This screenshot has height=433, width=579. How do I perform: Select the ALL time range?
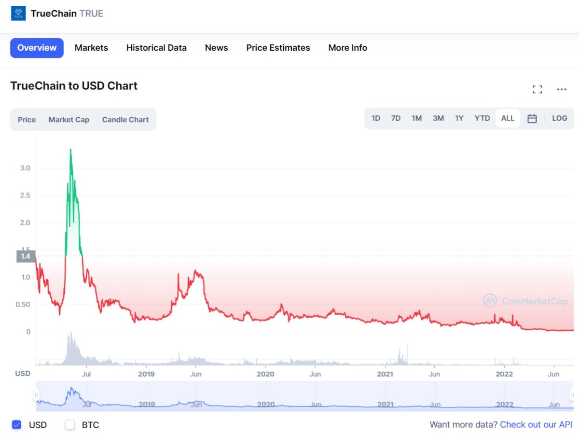pos(508,118)
